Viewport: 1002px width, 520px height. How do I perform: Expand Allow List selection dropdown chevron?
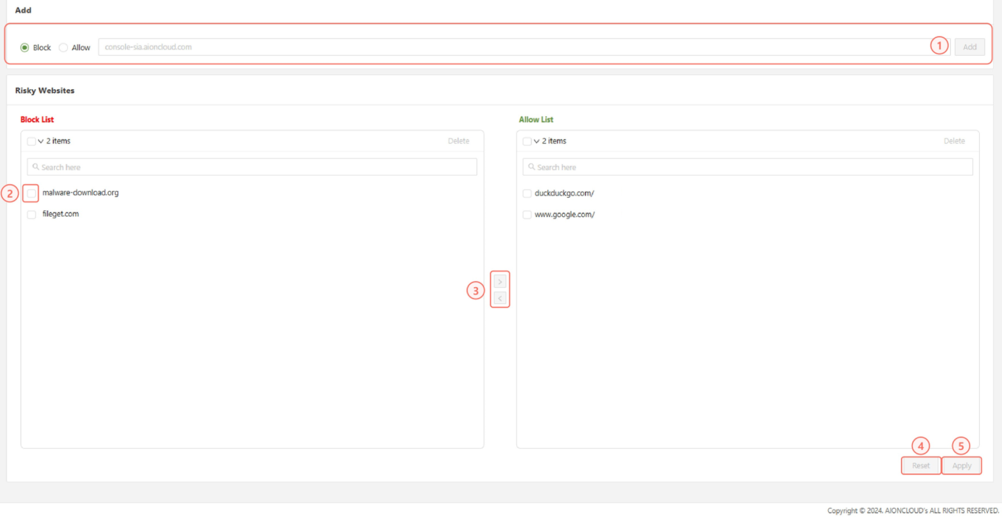[536, 141]
